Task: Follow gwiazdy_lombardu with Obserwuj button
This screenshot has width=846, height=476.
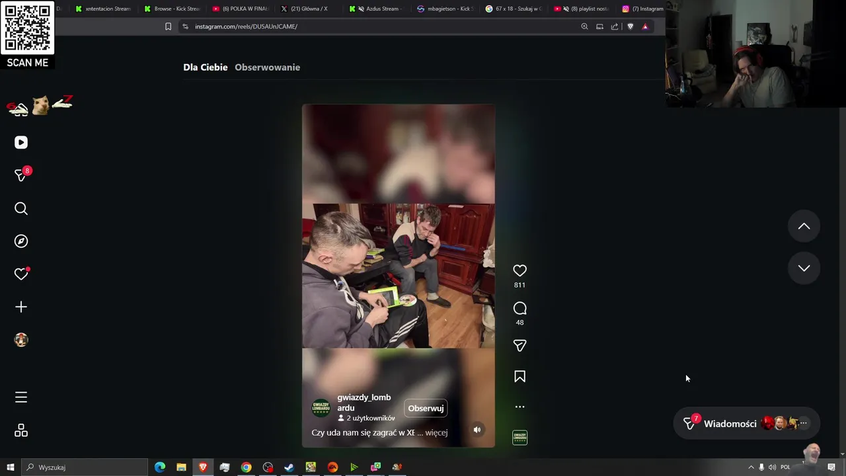Action: pyautogui.click(x=426, y=408)
